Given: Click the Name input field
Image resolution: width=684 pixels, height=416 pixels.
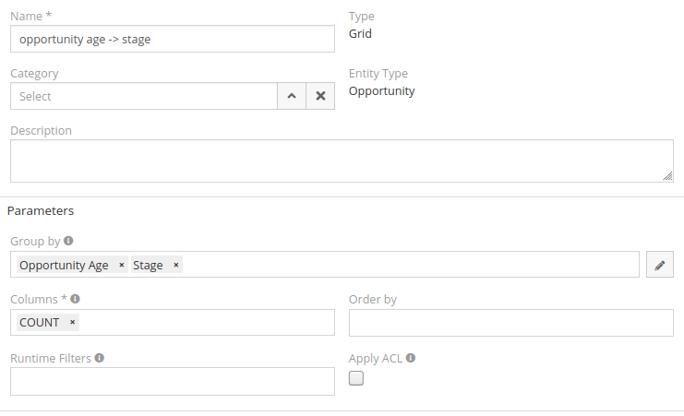Looking at the screenshot, I should [x=173, y=39].
